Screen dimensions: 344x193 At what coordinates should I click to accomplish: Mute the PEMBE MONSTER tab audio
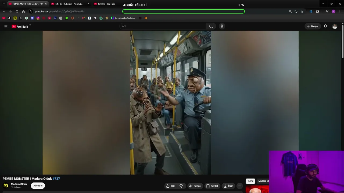coord(41,4)
